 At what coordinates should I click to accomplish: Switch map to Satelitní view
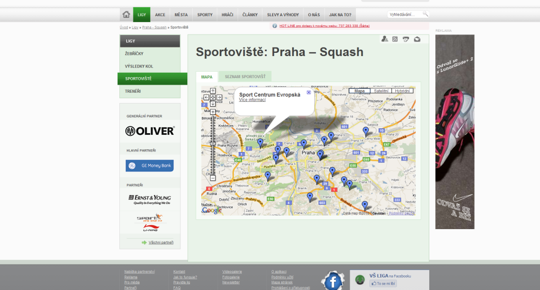coord(381,91)
